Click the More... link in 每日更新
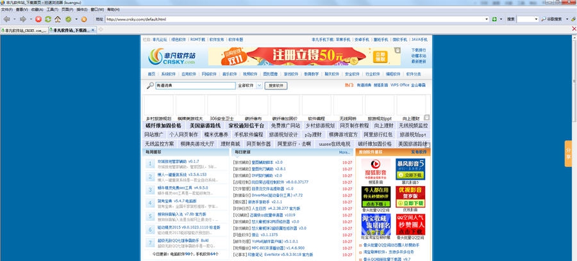Screen dimensions: 577x261 [344, 152]
